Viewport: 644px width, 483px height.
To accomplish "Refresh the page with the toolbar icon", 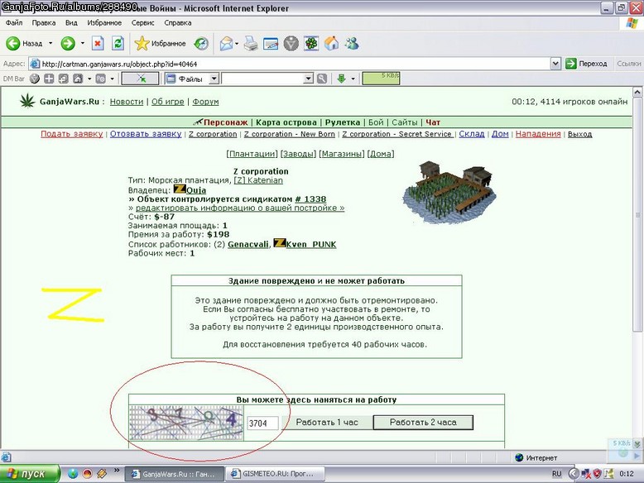I will [118, 43].
